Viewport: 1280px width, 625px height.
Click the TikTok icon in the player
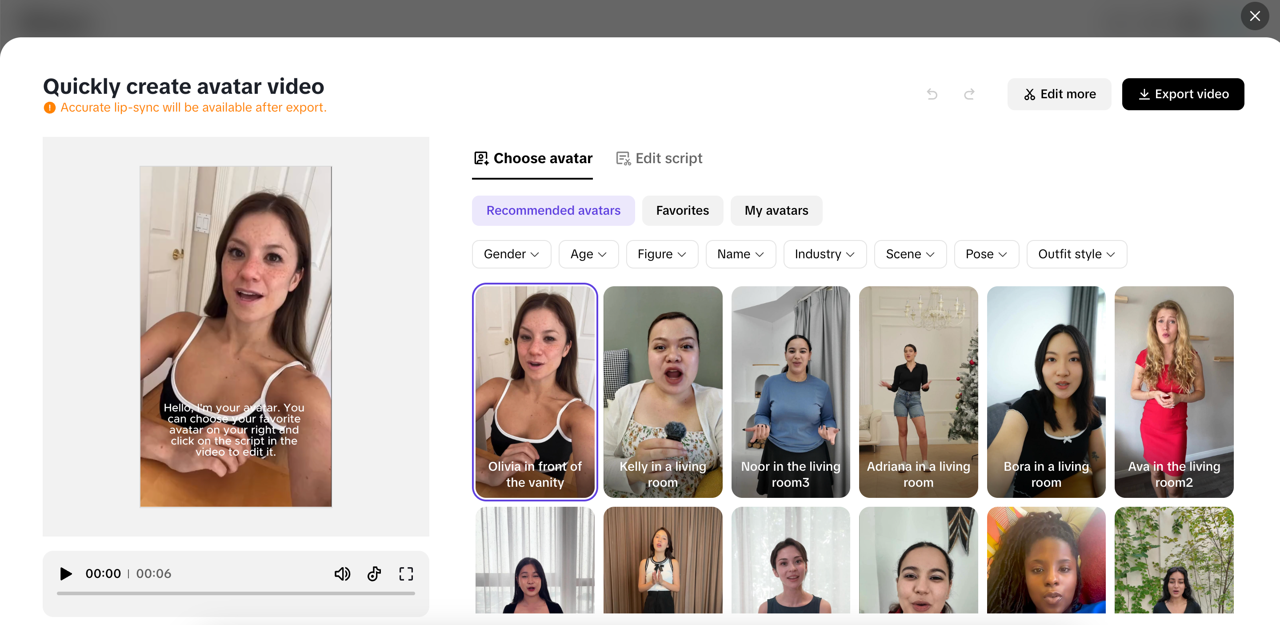point(374,573)
